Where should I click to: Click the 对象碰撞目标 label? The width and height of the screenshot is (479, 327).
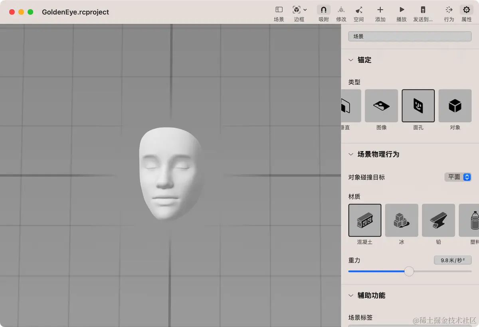366,177
